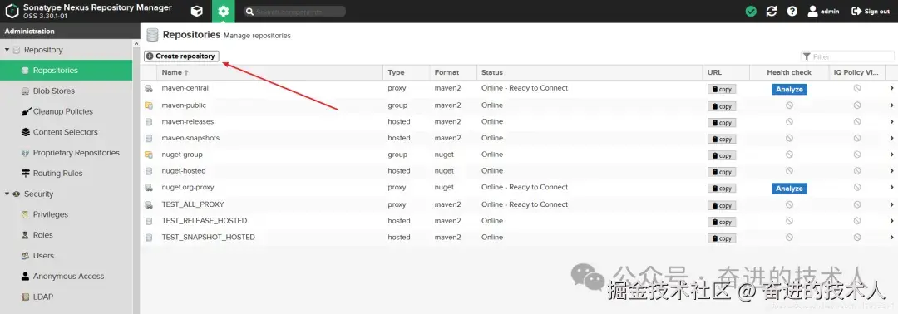Focus the Search components field

(x=295, y=12)
